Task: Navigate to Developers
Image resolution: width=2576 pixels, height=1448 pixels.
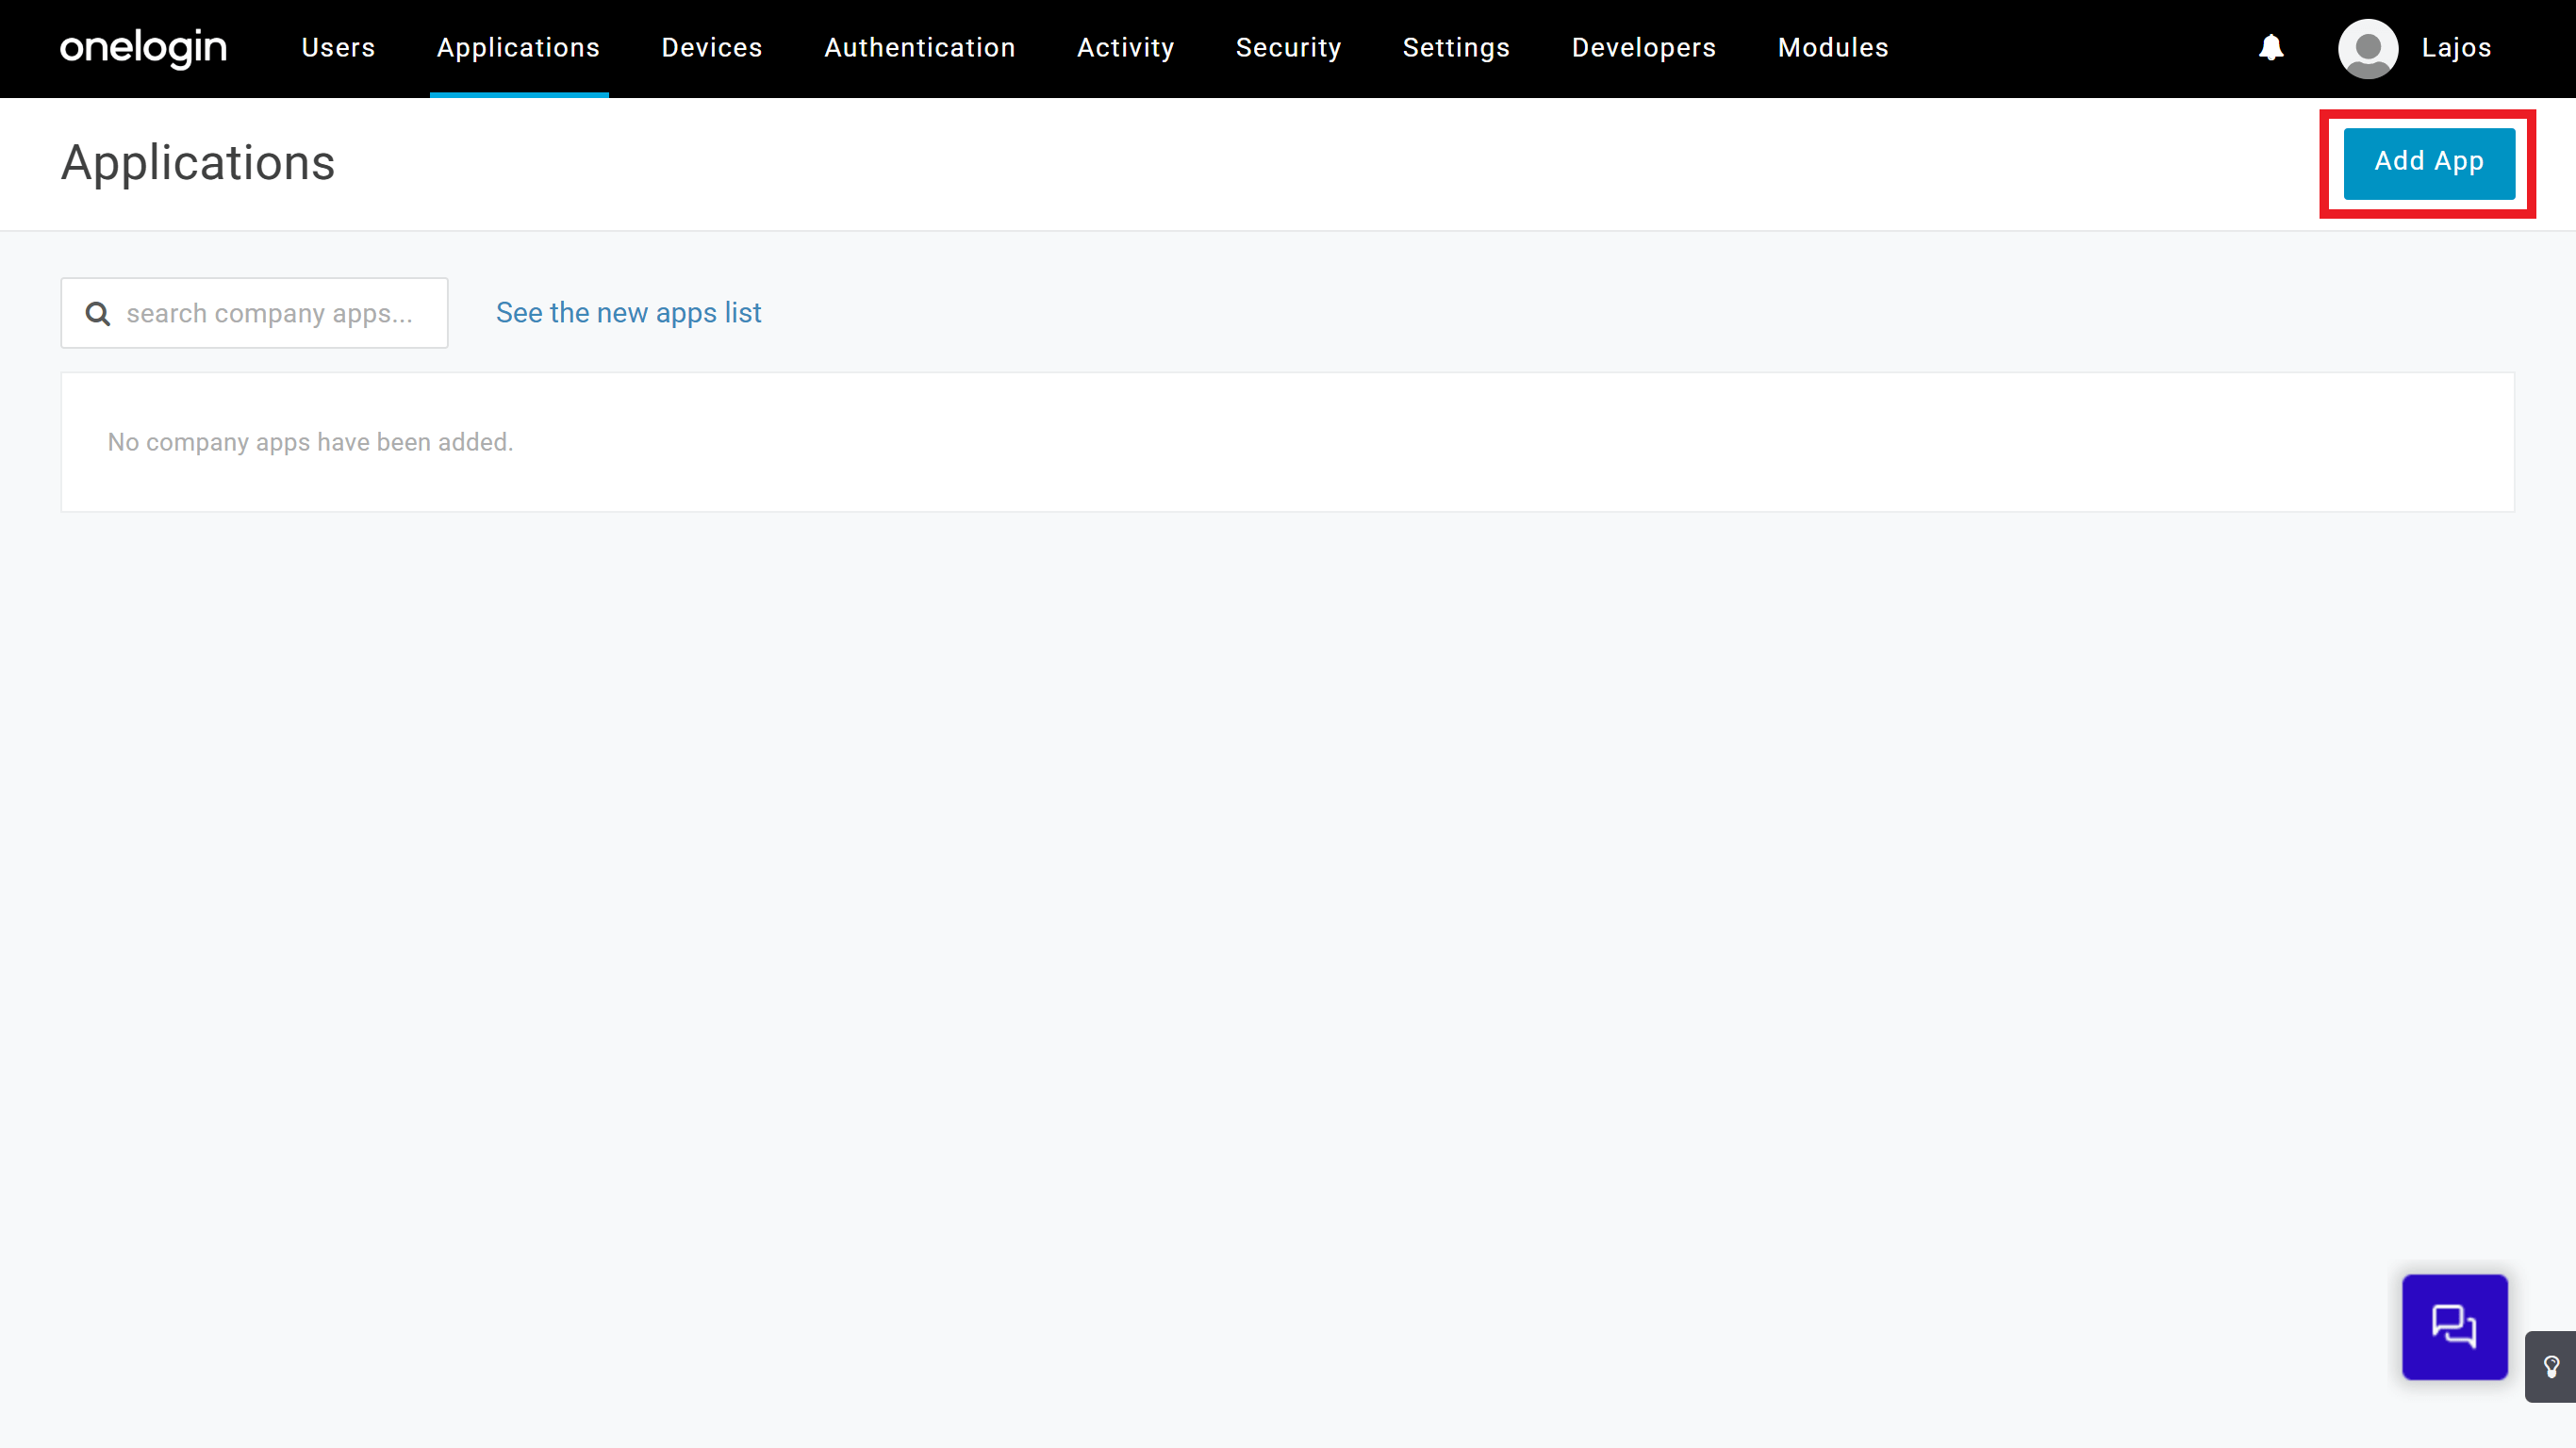Action: point(1644,48)
